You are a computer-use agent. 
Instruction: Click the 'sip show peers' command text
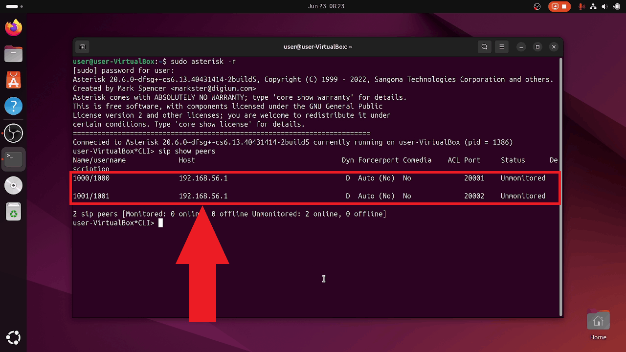click(187, 151)
